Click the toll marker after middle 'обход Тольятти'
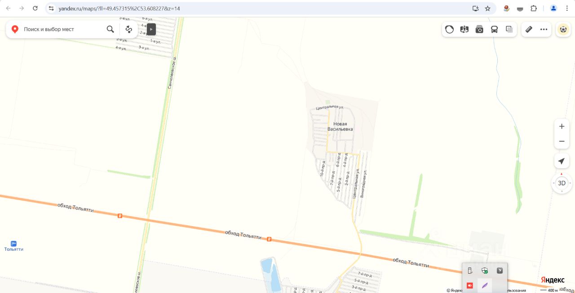 tap(269, 239)
